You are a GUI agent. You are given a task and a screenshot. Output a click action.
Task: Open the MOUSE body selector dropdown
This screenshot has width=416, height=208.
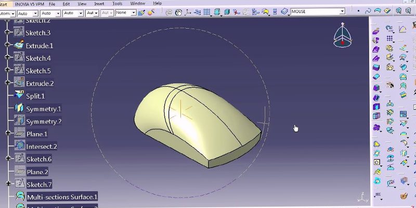(x=342, y=11)
